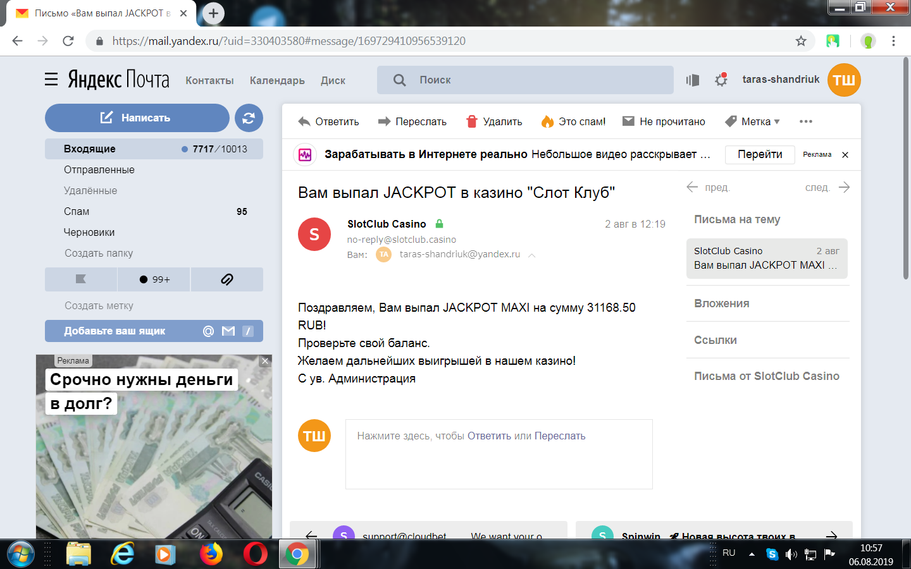Screen dimensions: 911x569
Task: Click Перейти button in the ad banner
Action: [x=760, y=154]
